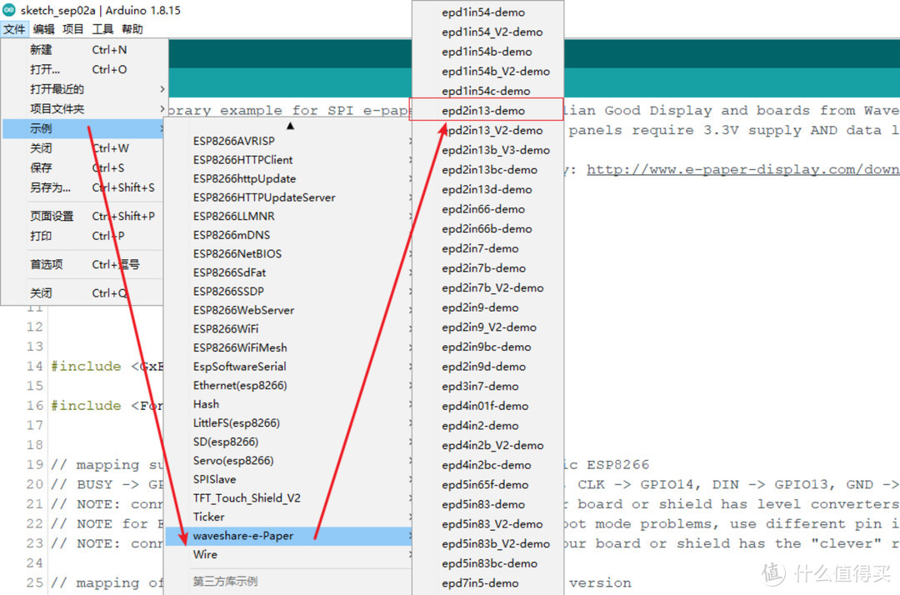Open epd2in13_V2-demo example
This screenshot has width=900, height=595.
(x=487, y=130)
